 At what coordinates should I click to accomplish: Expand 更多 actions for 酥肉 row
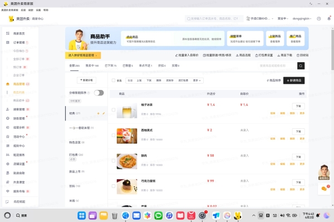click(x=302, y=164)
